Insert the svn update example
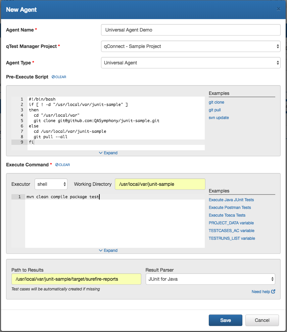This screenshot has height=332, width=287. (219, 118)
